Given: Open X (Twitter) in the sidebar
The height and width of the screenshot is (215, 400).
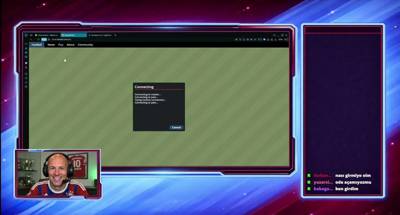Looking at the screenshot, I should click(26, 67).
